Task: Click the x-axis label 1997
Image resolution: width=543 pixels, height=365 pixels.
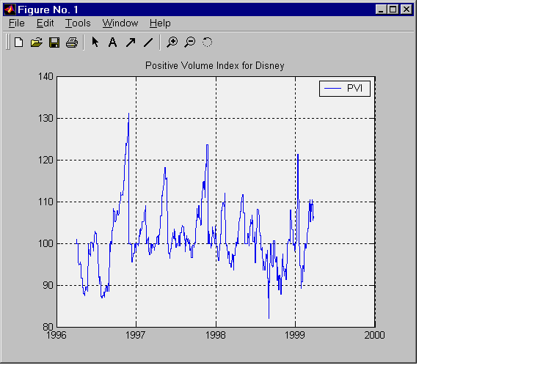Action: [x=136, y=335]
